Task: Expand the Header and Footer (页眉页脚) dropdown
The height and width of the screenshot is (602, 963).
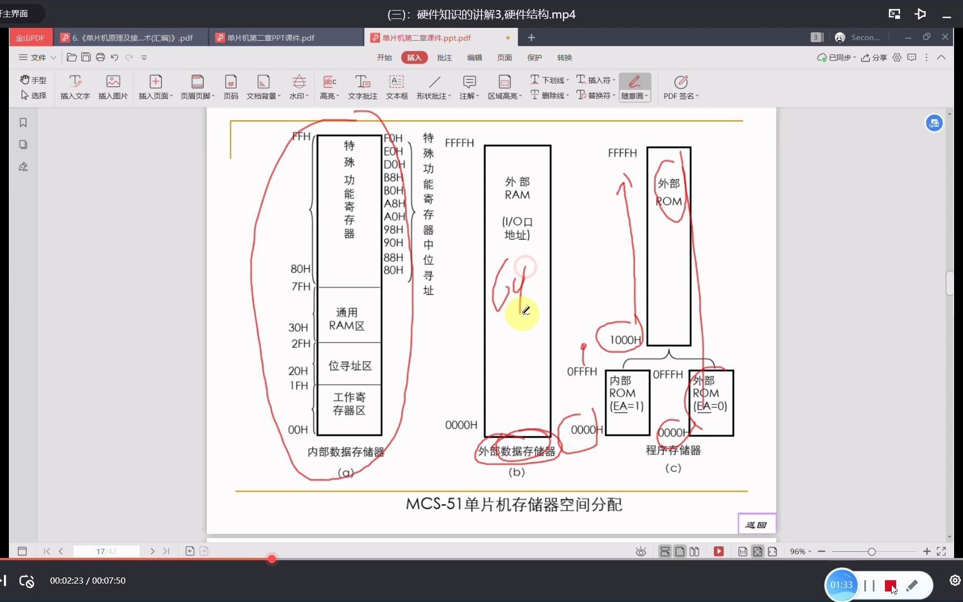Action: 197,87
